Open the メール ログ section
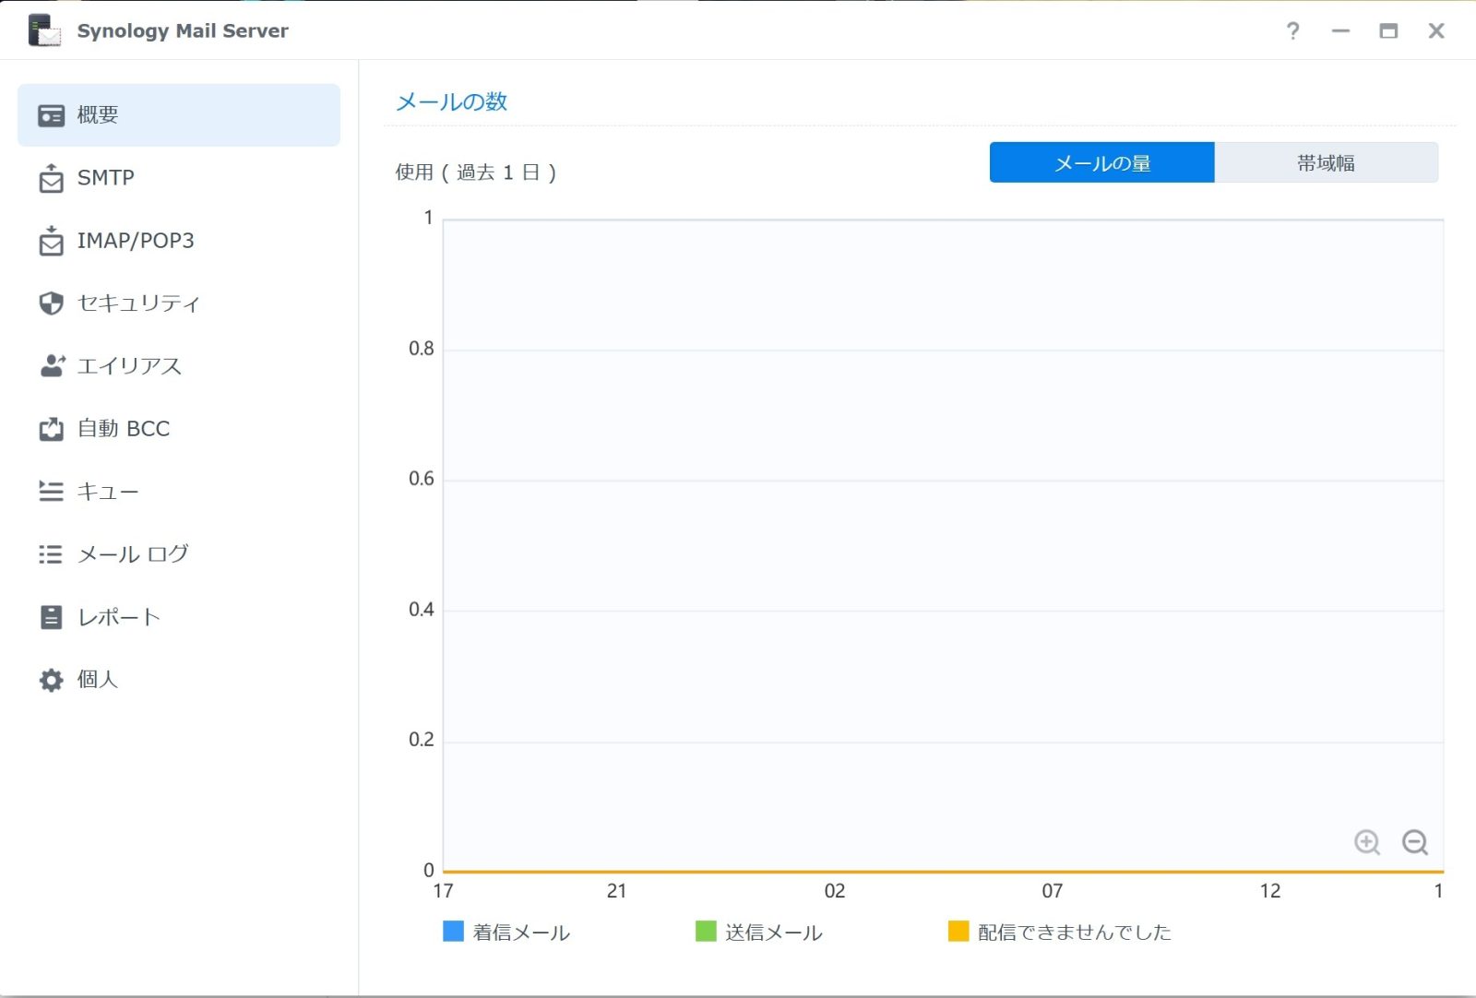 click(133, 554)
